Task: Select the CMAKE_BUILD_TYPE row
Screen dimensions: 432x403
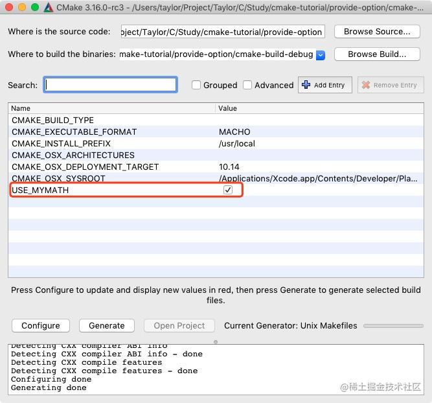Action: 216,120
